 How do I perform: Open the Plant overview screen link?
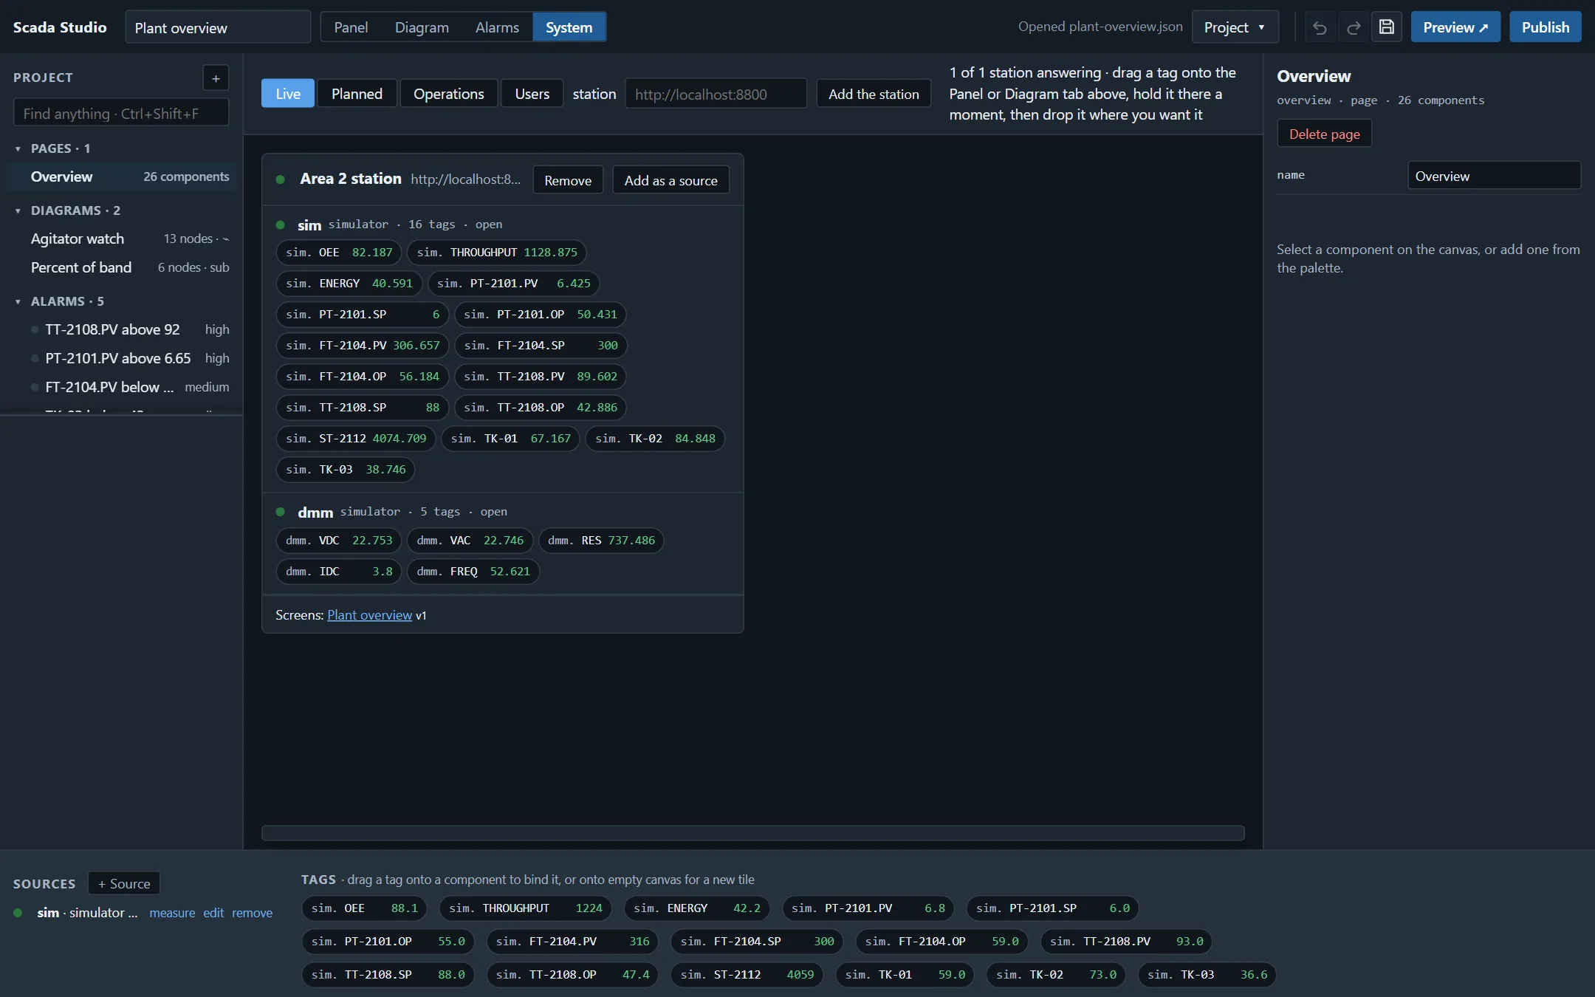click(x=369, y=615)
